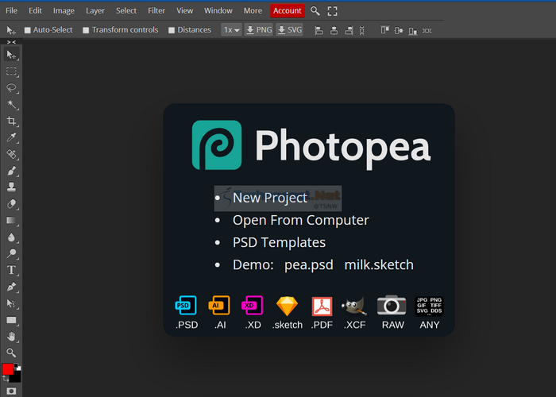Open the Image menu
The width and height of the screenshot is (556, 397).
[x=64, y=10]
